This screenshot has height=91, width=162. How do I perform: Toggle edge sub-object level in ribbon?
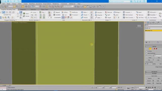[x=4, y=12]
